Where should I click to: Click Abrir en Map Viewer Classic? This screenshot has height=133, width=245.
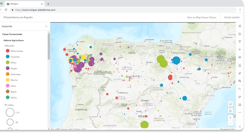pos(201,17)
